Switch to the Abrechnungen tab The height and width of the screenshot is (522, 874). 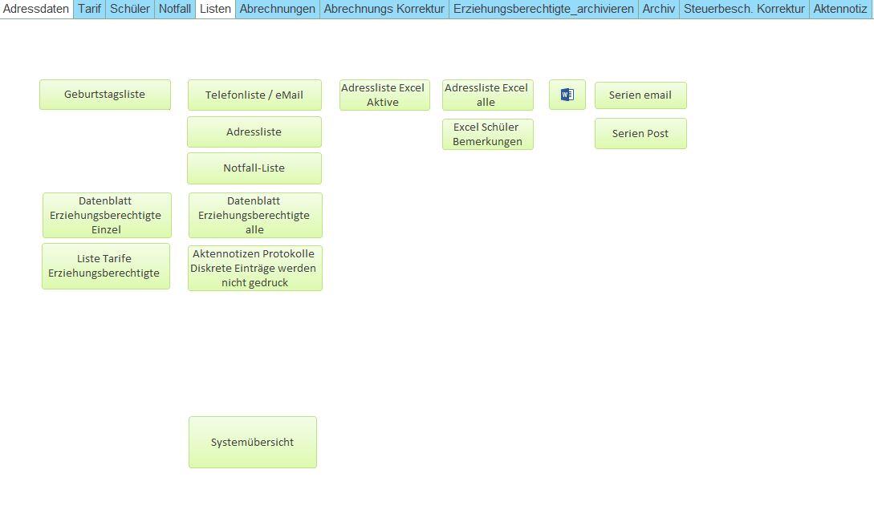point(277,9)
